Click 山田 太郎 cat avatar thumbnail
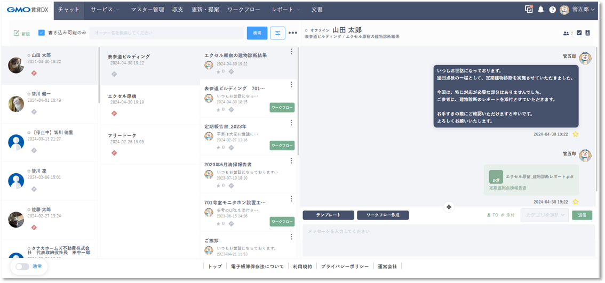 coord(16,65)
